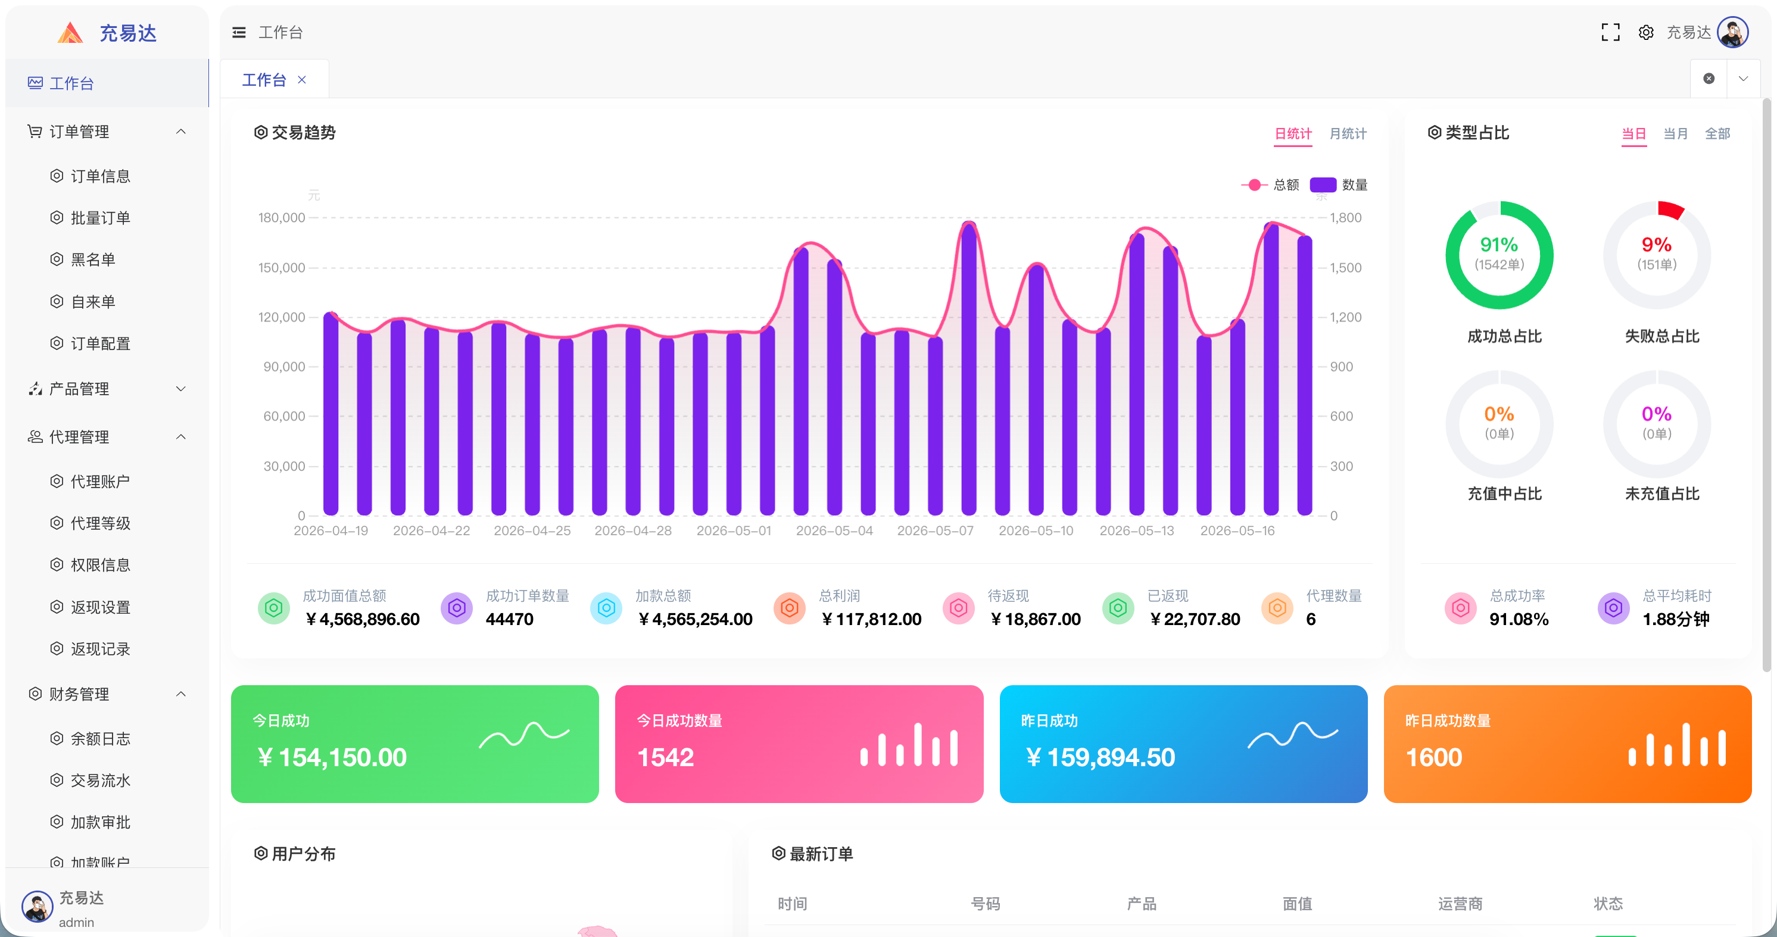Toggle 总额 series in chart legend

click(x=1270, y=185)
